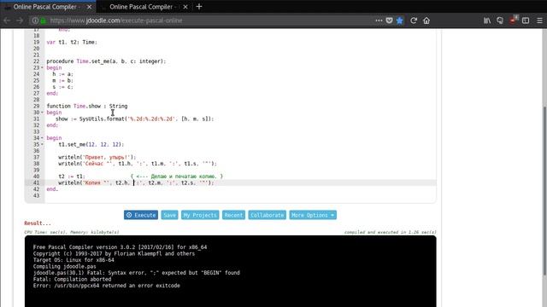The image size is (547, 307).
Task: Click 'Target OS: Linux for x86-64' line
Action: (x=74, y=260)
